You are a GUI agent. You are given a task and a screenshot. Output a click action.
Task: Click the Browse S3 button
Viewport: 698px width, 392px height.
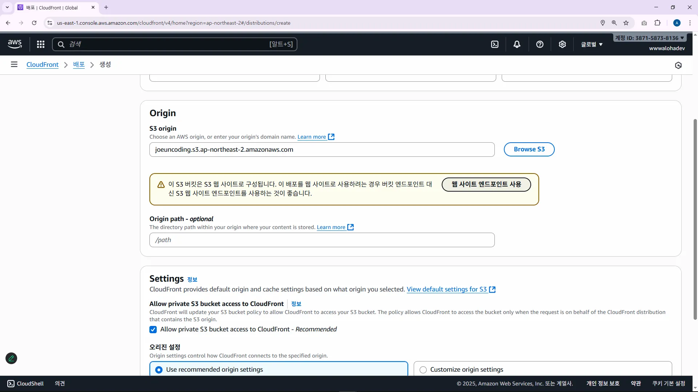(x=529, y=150)
